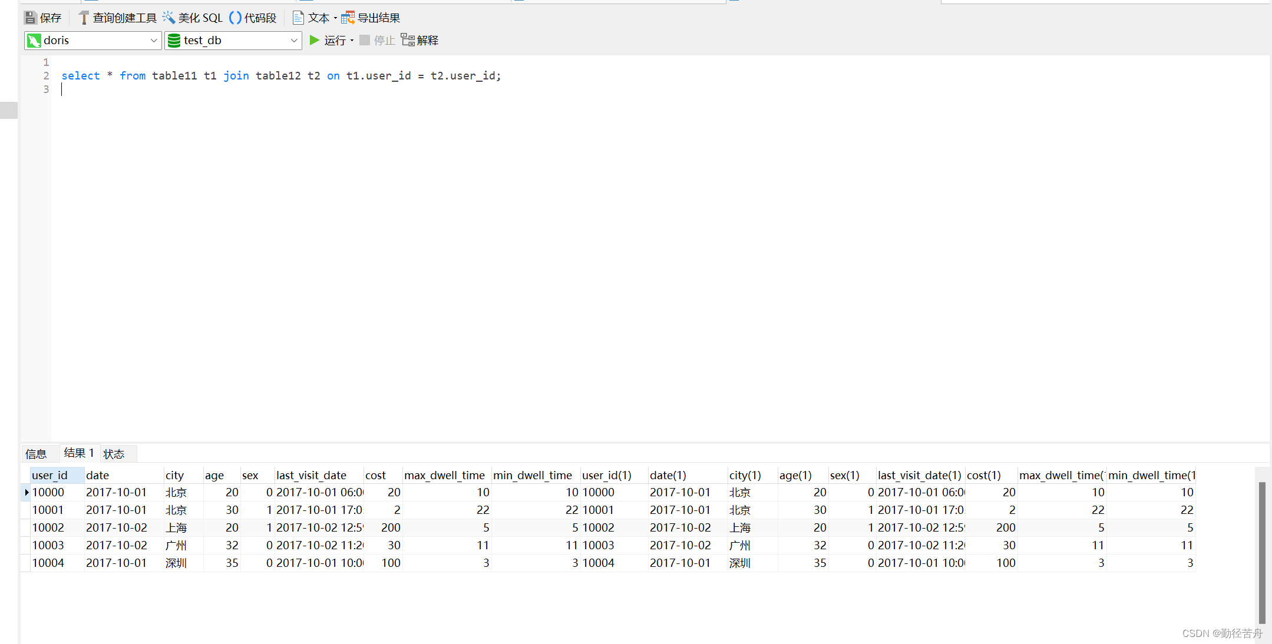Screen dimensions: 1272x644
Task: Click the results grid vertical scrollbar
Action: [x=1262, y=552]
